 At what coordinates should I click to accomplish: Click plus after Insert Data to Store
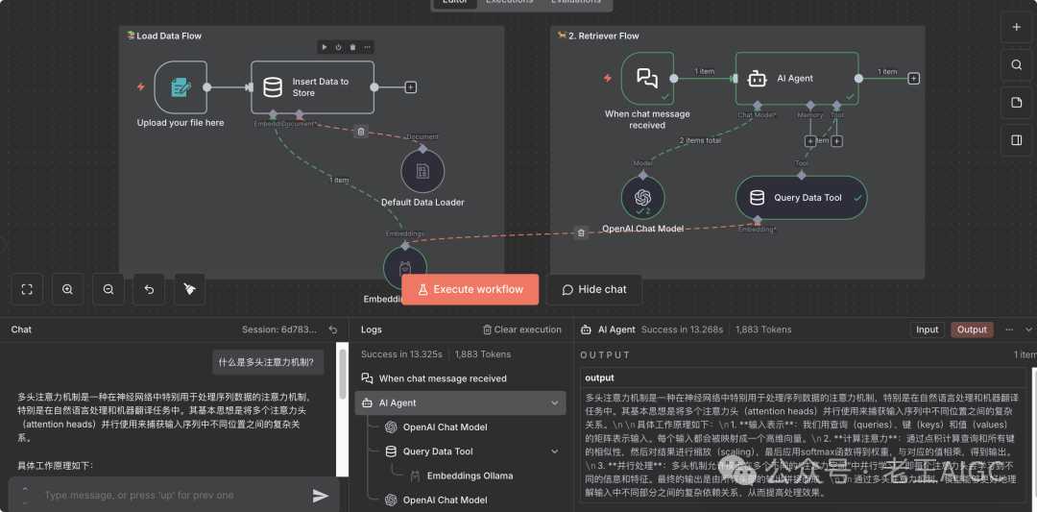411,87
